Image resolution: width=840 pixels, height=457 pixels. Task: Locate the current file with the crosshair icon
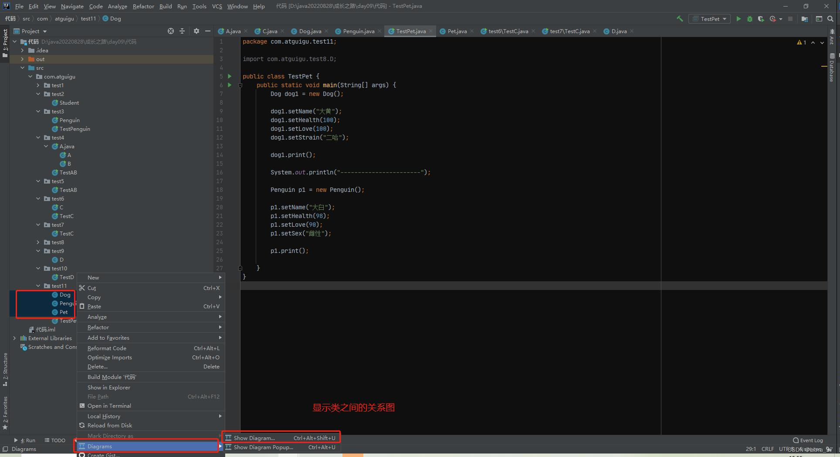pyautogui.click(x=171, y=31)
